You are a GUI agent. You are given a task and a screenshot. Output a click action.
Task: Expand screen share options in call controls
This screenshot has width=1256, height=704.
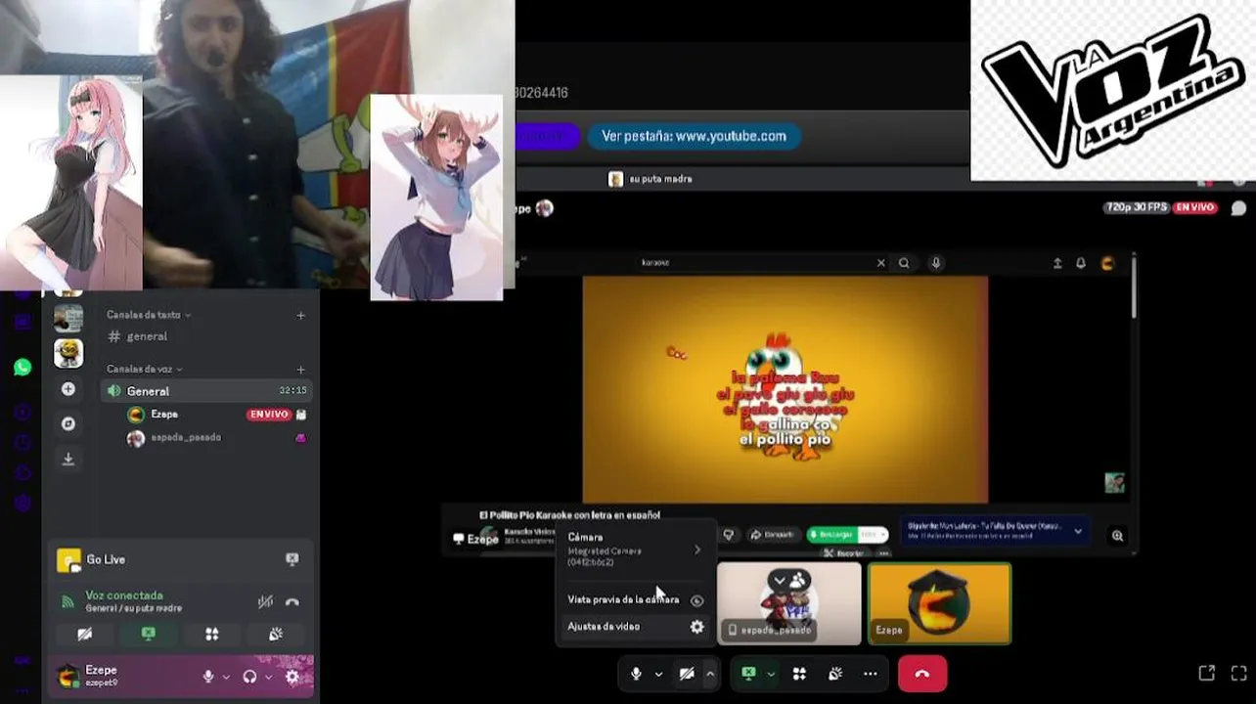point(771,674)
